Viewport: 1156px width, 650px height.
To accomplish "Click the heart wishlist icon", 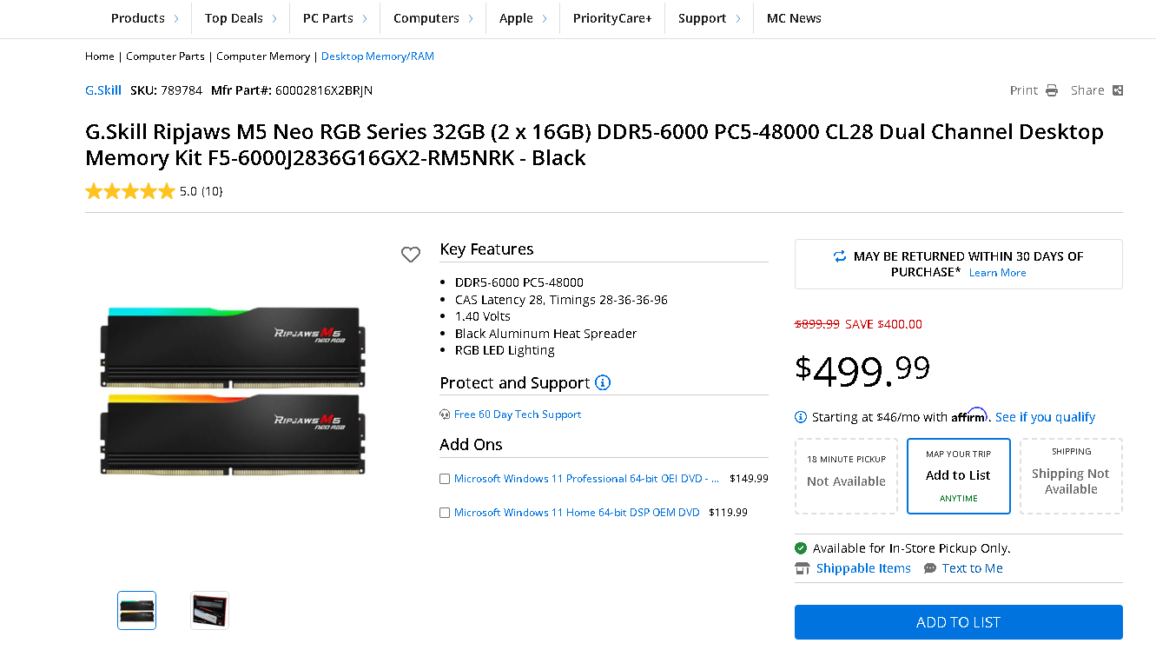I will (x=411, y=255).
